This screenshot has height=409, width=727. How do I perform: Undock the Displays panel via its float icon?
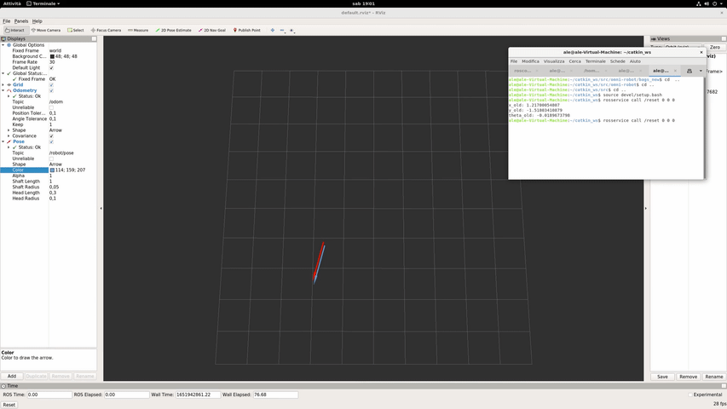(x=94, y=39)
